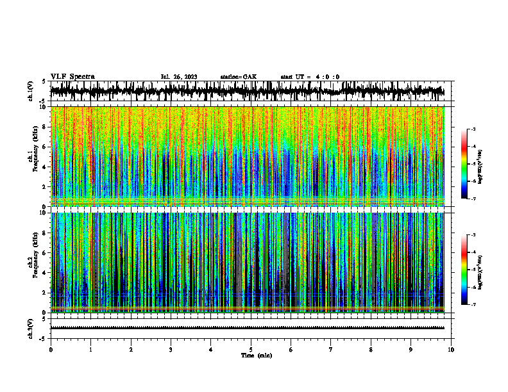Click the ch.1 voltage waveform strip
Screen dimensions: 508x392
(x=248, y=91)
